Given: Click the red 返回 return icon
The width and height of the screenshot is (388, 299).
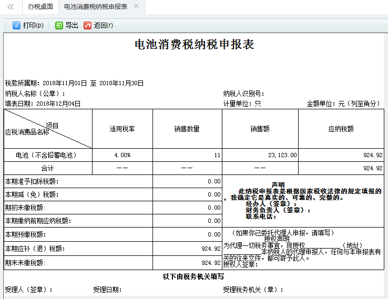Looking at the screenshot, I should 87,25.
